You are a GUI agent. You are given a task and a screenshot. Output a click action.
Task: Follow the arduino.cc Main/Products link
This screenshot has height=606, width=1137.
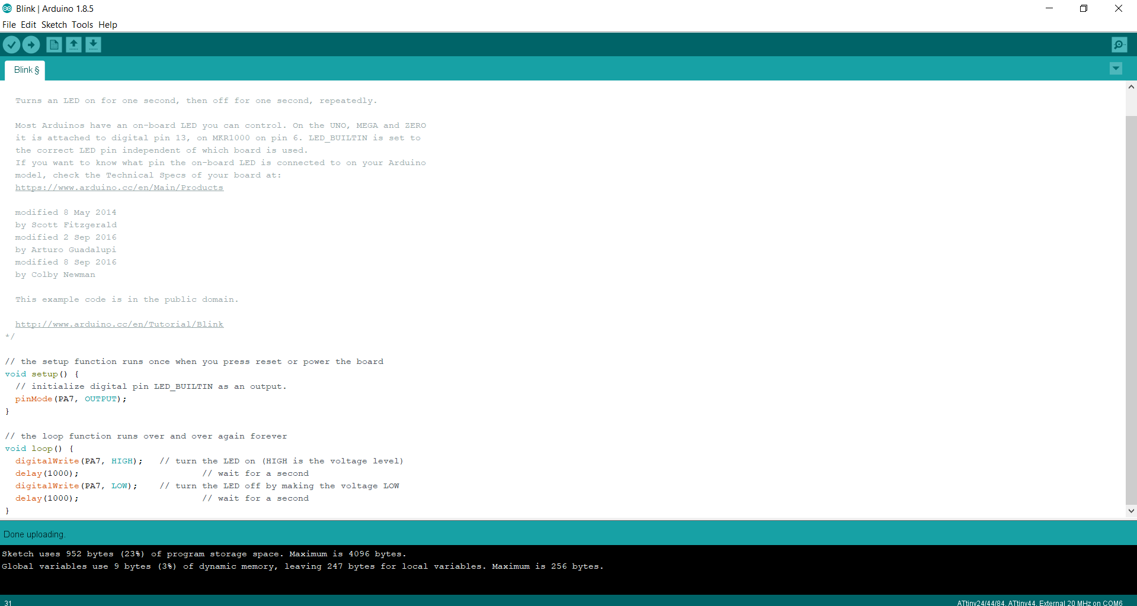coord(119,188)
